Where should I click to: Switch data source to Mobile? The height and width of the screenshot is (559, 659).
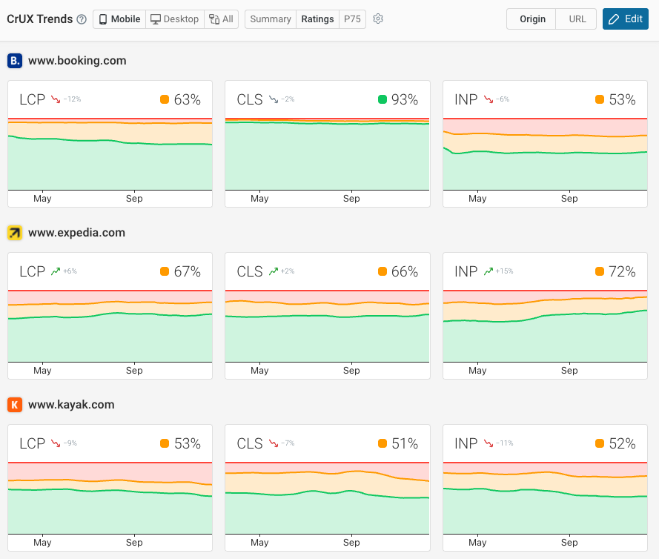(119, 19)
